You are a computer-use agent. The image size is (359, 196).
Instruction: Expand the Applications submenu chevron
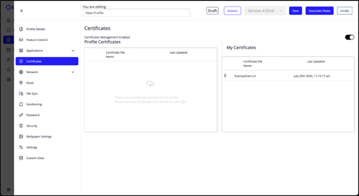pos(73,50)
